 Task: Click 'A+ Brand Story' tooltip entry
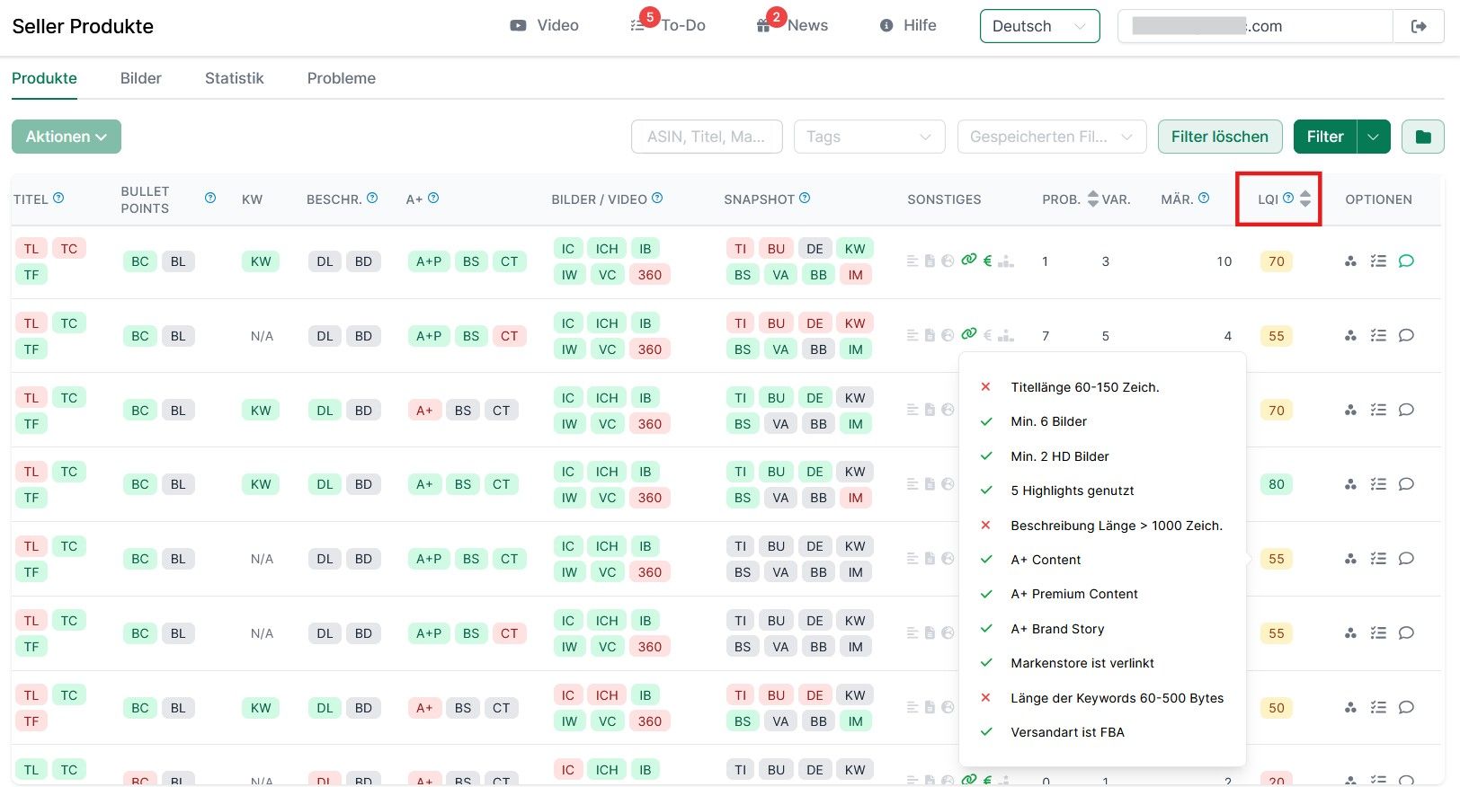(x=1057, y=629)
